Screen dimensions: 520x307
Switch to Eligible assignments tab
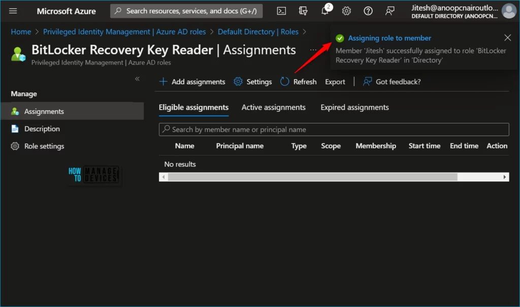pos(193,108)
